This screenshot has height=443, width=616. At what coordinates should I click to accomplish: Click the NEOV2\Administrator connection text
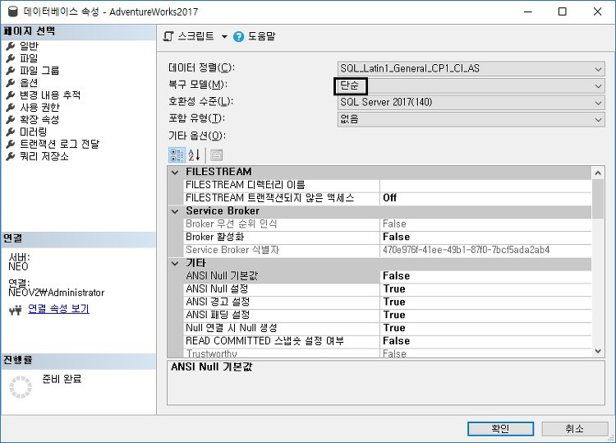(x=57, y=293)
